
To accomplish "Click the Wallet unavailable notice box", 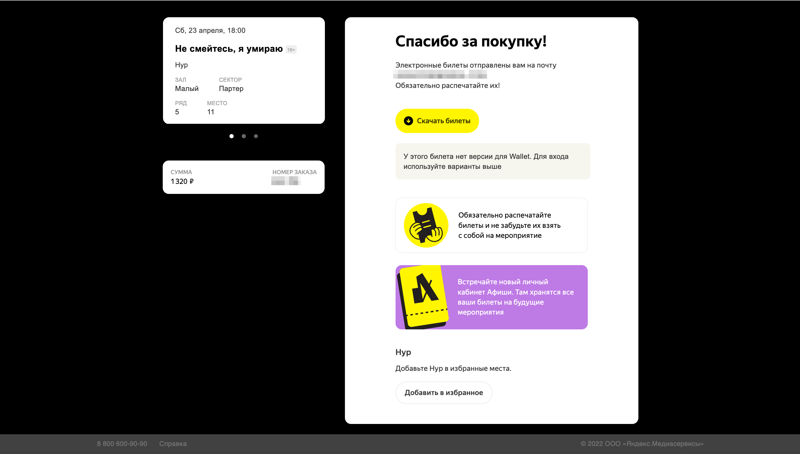I will (492, 161).
